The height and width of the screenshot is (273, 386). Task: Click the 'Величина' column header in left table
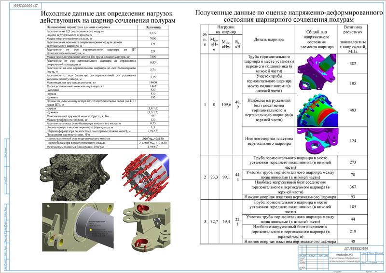[153, 27]
